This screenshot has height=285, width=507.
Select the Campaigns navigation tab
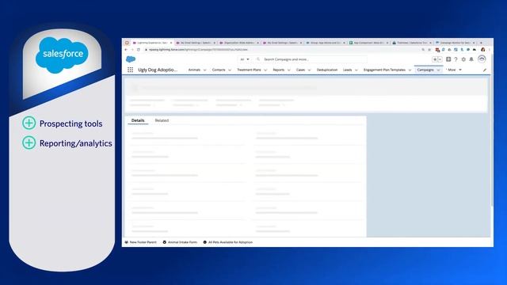425,70
